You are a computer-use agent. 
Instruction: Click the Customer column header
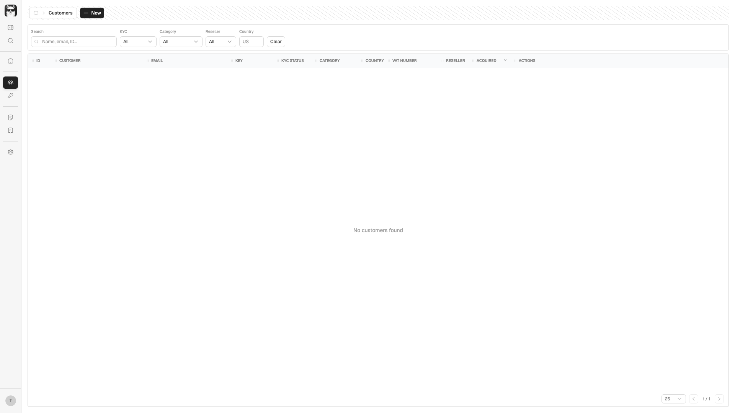tap(70, 61)
